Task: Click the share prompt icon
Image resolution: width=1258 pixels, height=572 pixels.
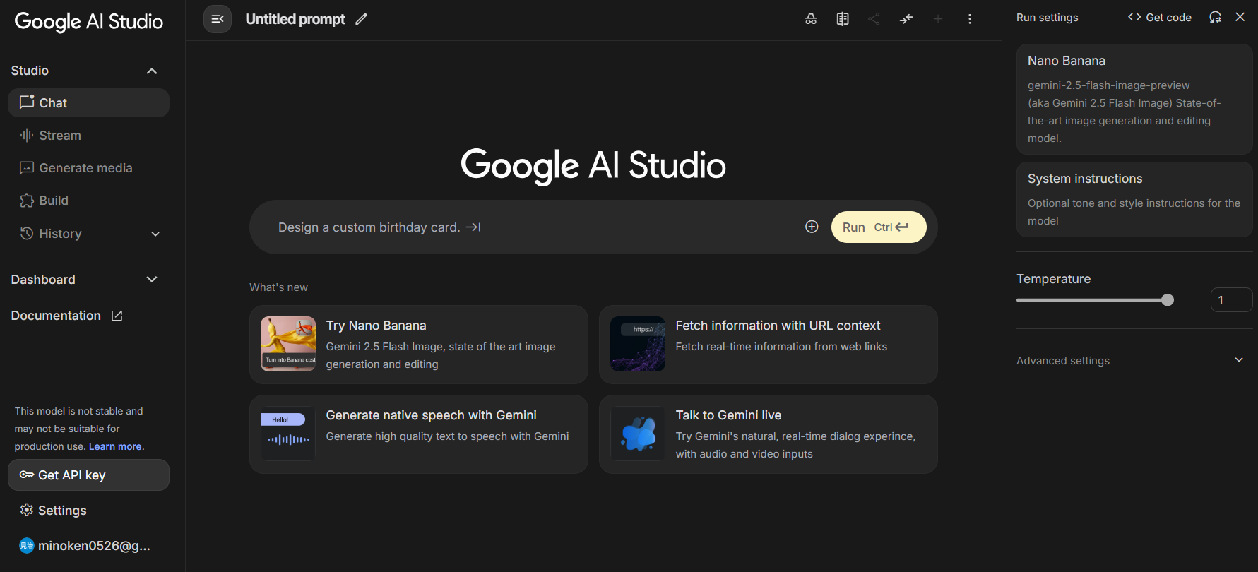Action: pos(874,19)
